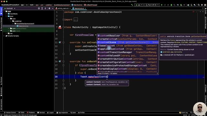
Task: Start debugging with the green bug icon
Action: 171,5
